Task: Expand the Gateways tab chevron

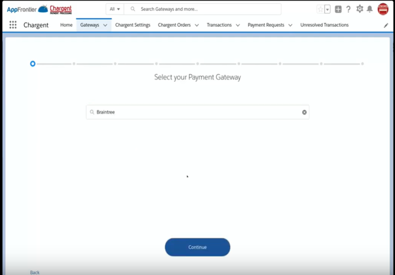Action: pos(105,25)
